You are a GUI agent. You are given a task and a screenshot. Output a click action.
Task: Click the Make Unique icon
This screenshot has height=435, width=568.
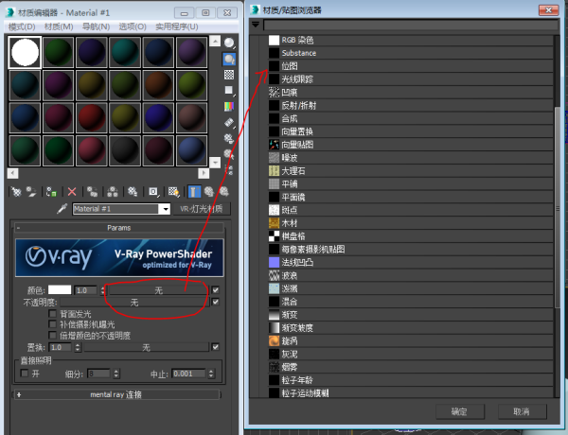click(112, 191)
